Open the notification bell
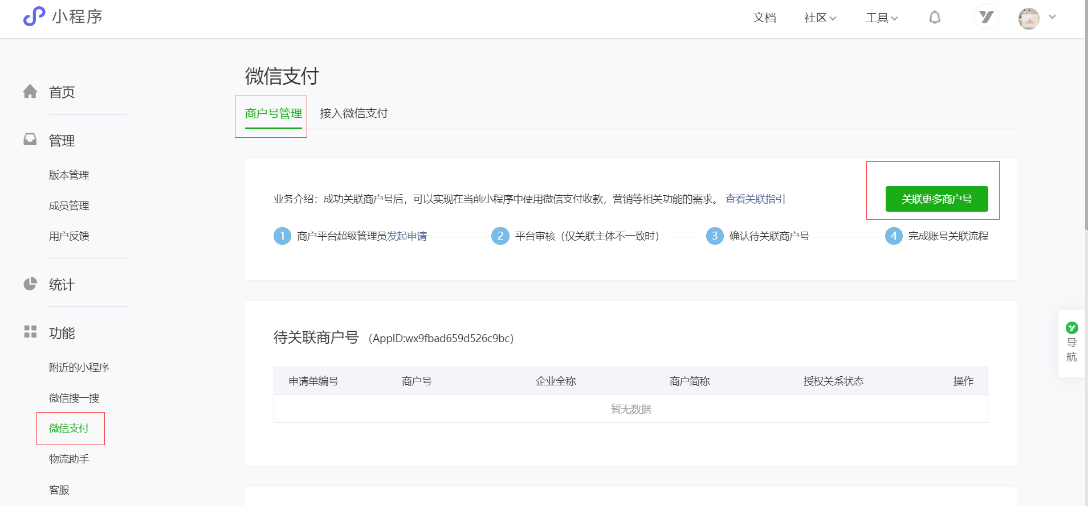The width and height of the screenshot is (1088, 506). [935, 18]
